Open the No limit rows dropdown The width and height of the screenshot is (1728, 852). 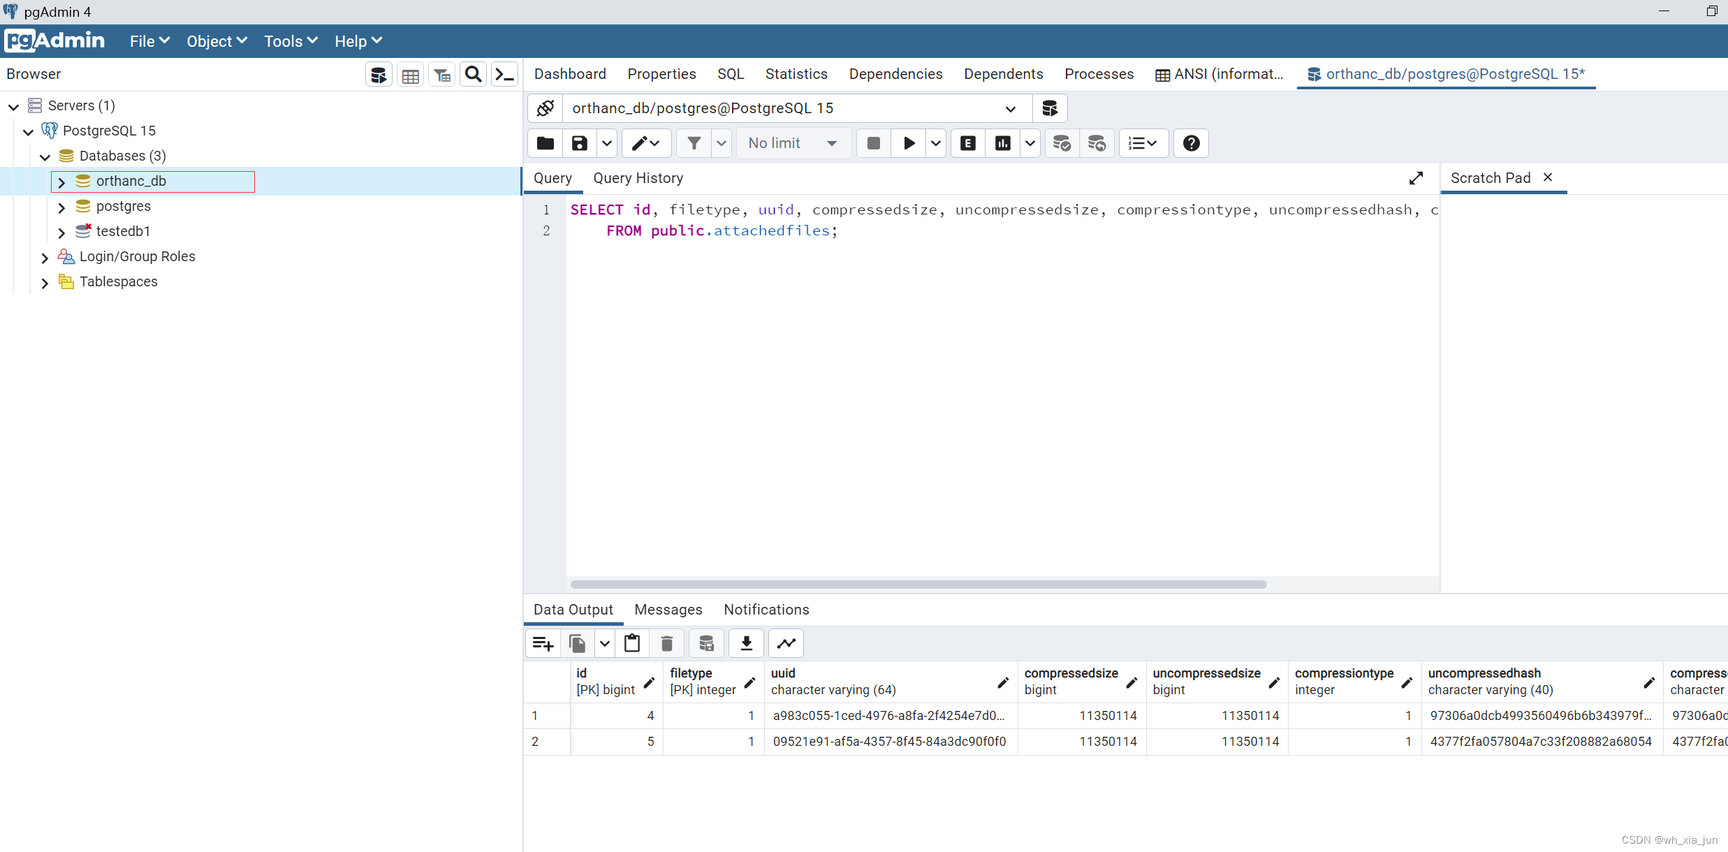(793, 143)
